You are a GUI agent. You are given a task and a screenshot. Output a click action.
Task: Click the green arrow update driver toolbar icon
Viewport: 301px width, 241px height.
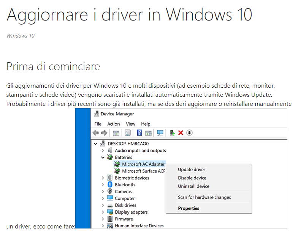click(172, 133)
